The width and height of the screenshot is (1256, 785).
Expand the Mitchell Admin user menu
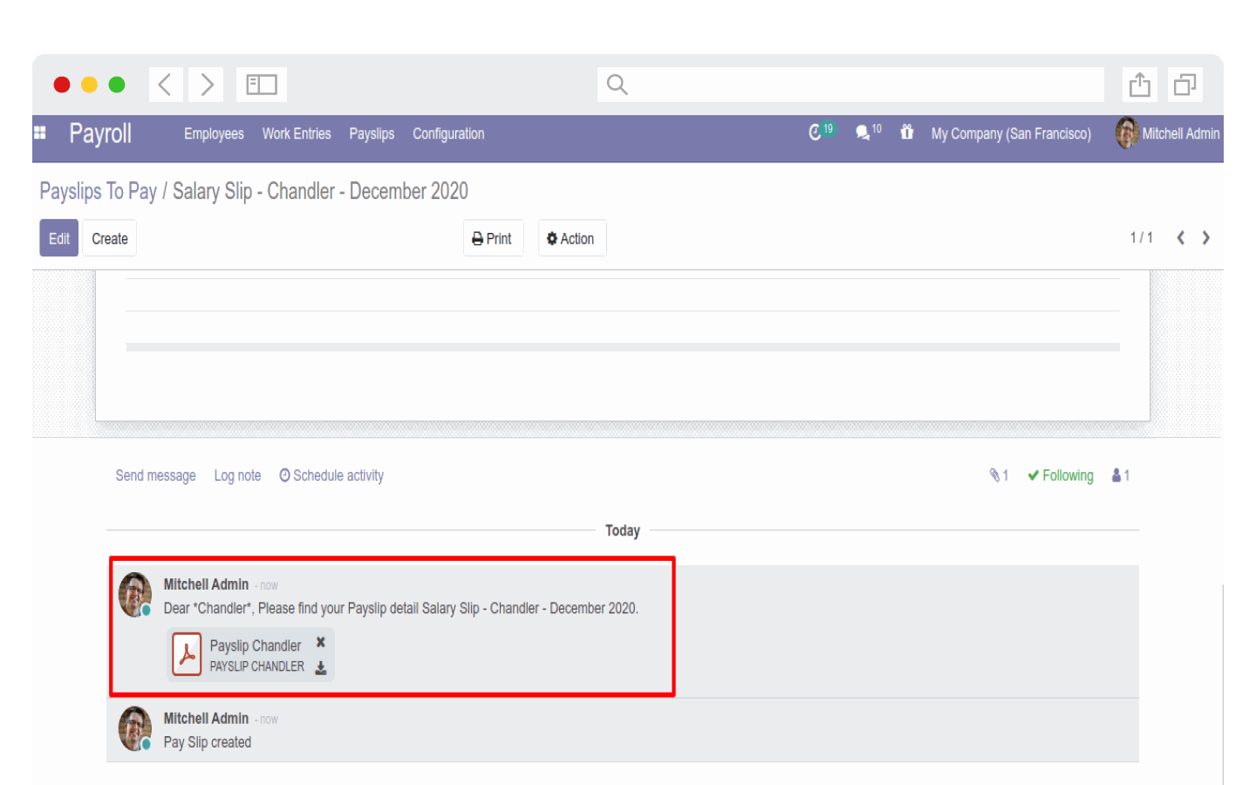coord(1168,133)
